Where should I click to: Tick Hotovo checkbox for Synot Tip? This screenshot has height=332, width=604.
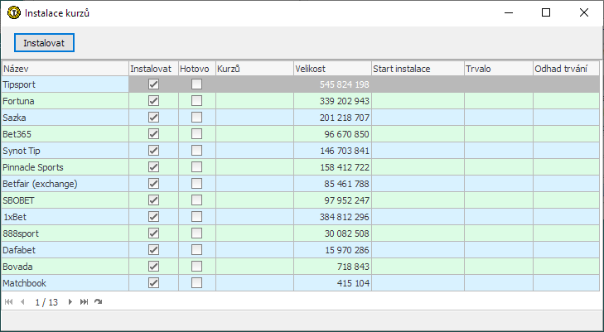point(197,151)
